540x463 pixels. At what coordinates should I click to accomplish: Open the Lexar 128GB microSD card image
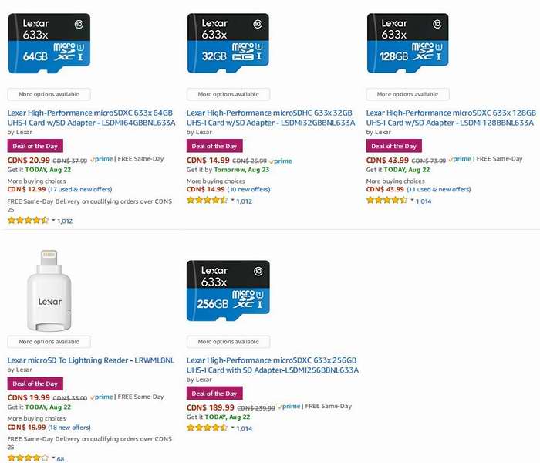(x=408, y=43)
